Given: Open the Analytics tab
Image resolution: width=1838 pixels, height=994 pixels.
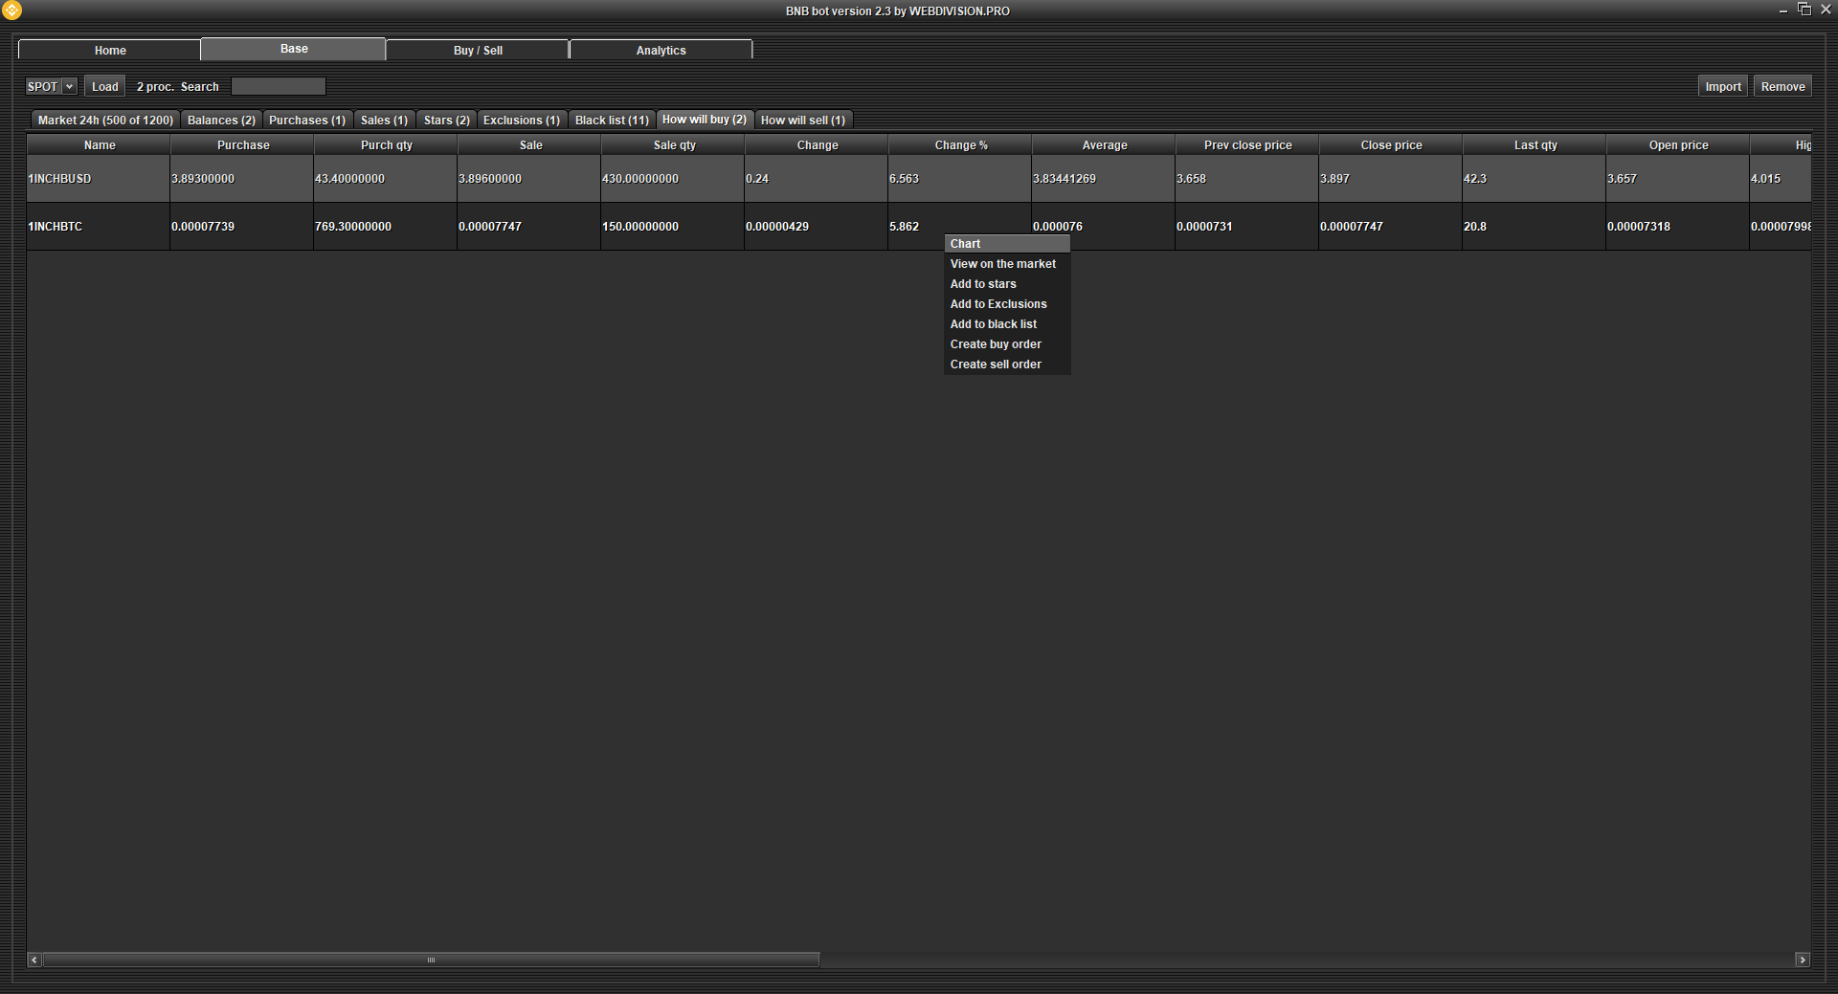Looking at the screenshot, I should 661,50.
